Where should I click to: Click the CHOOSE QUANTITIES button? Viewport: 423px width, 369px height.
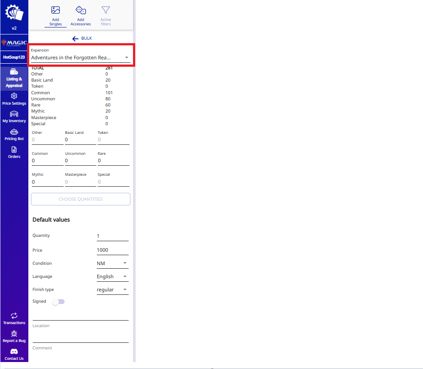click(81, 199)
